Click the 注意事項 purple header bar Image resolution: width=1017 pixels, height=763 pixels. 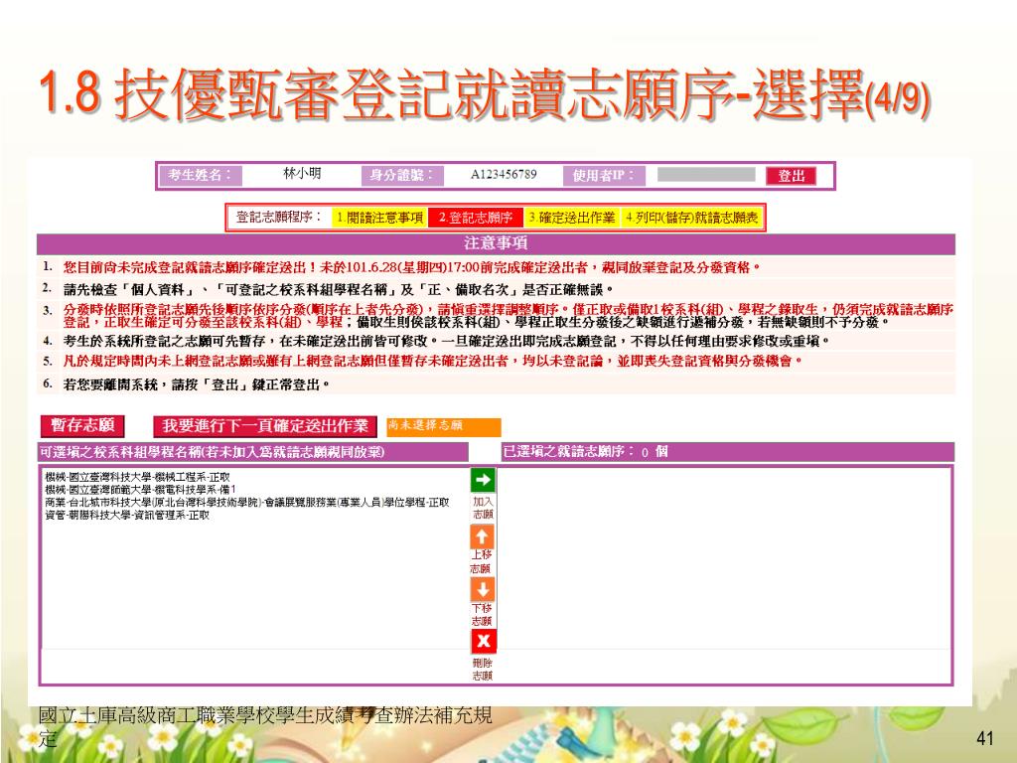click(x=497, y=243)
